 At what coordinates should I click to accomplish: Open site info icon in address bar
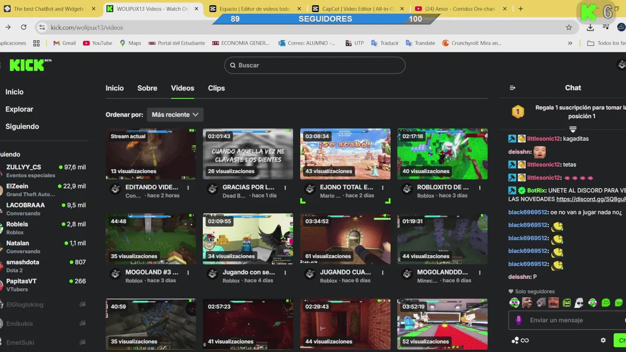point(42,27)
